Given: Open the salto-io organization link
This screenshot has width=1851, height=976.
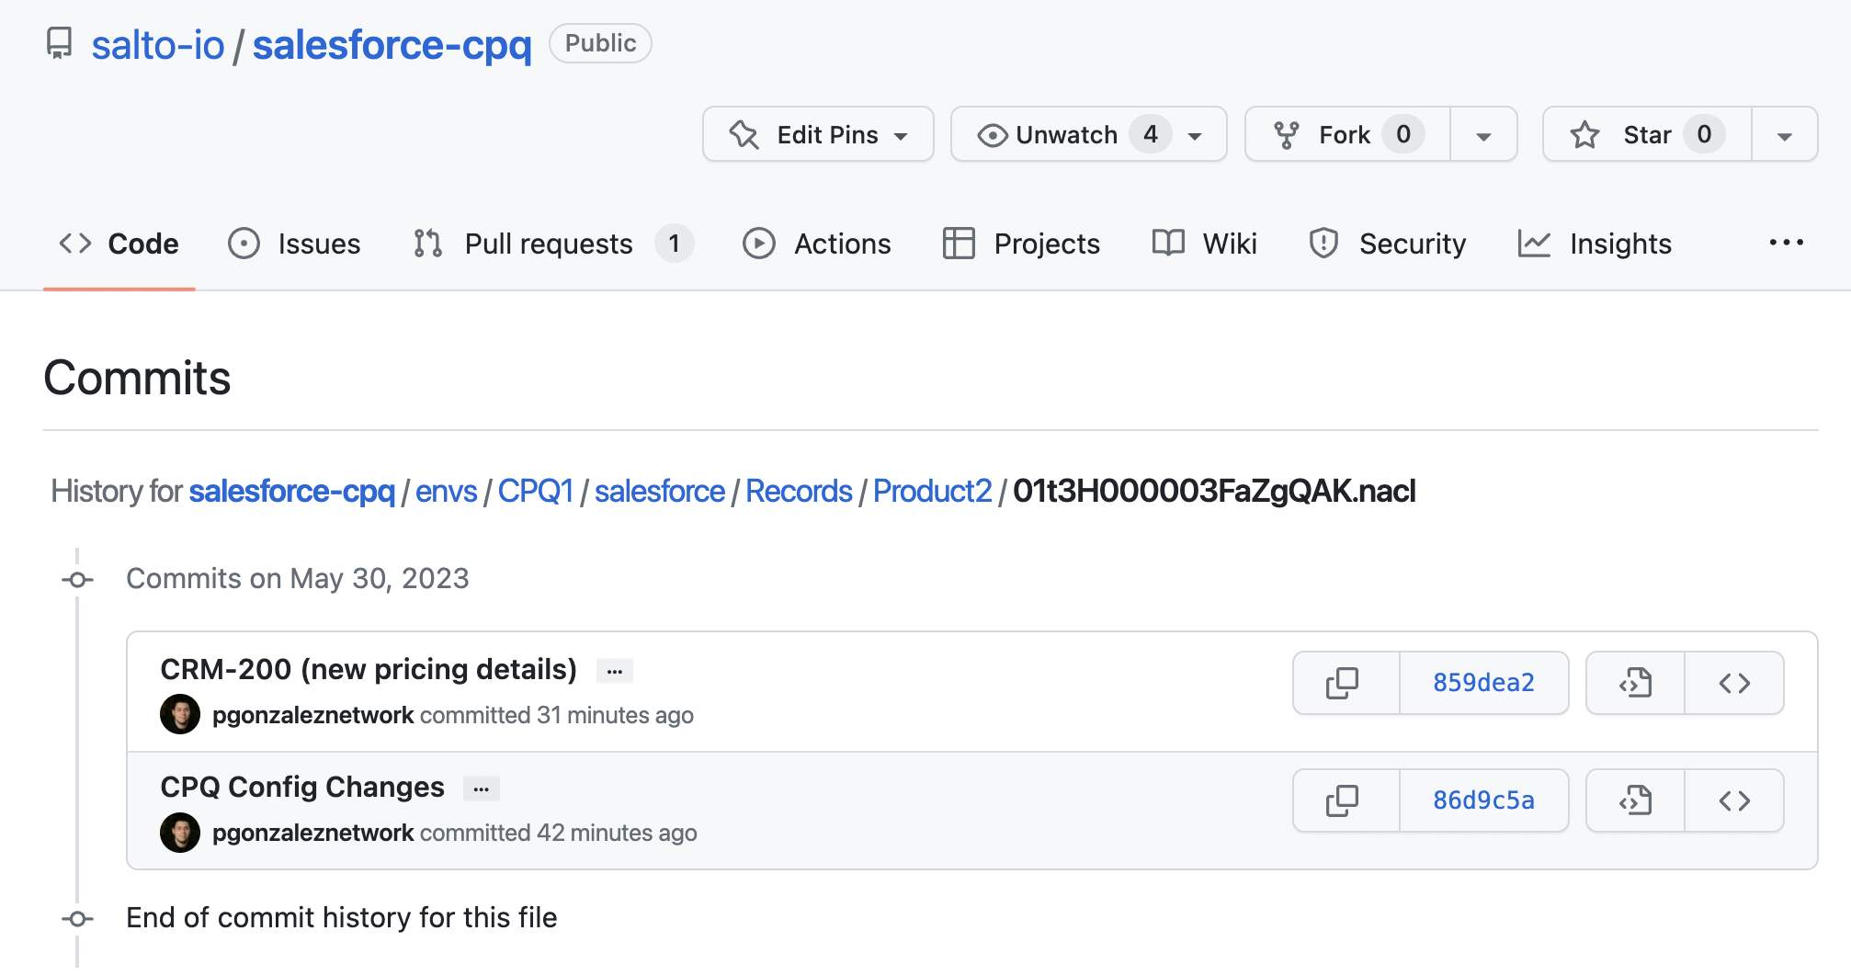Looking at the screenshot, I should coord(158,45).
